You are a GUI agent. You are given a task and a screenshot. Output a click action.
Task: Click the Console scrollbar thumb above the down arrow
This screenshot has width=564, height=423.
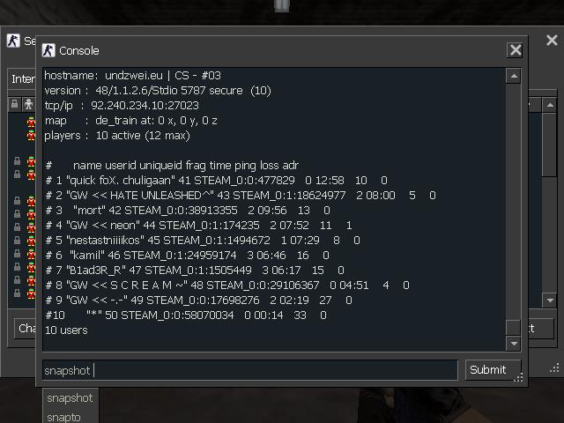(x=513, y=327)
